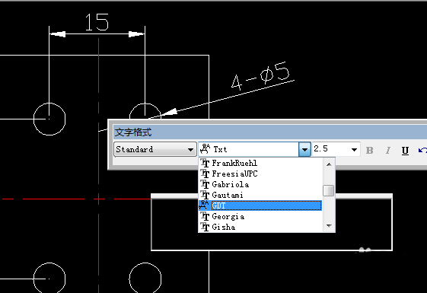Open the Txt font dropdown arrow
The height and width of the screenshot is (293, 427).
304,149
